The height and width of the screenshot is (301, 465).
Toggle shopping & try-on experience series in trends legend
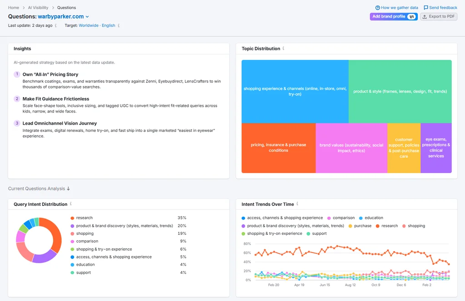click(x=272, y=233)
